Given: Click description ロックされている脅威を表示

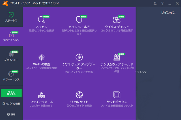Looking at the screenshot, I should (x=117, y=31).
